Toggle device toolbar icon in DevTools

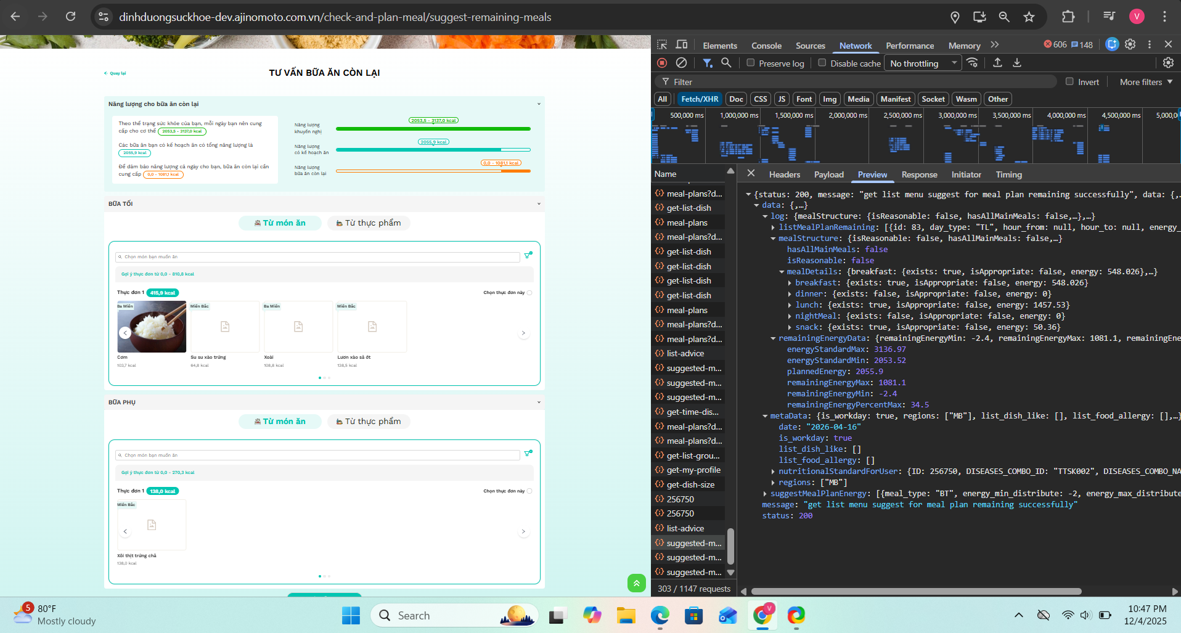(x=682, y=44)
